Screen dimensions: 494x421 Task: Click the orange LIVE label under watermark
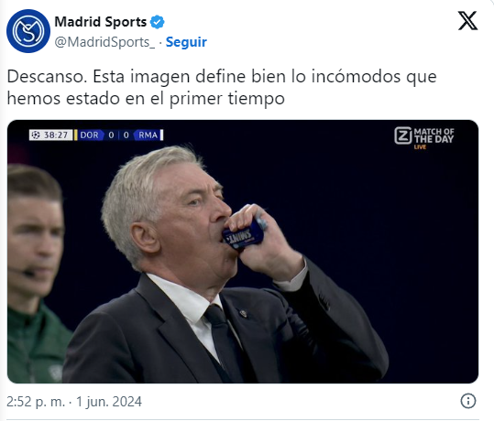pyautogui.click(x=420, y=147)
